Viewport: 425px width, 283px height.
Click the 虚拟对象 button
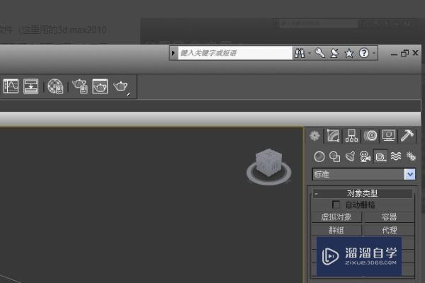336,217
